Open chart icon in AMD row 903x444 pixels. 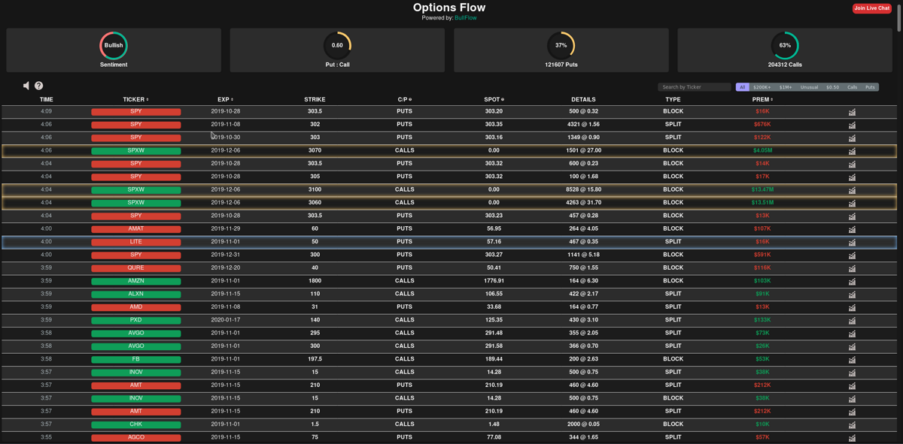pos(852,307)
